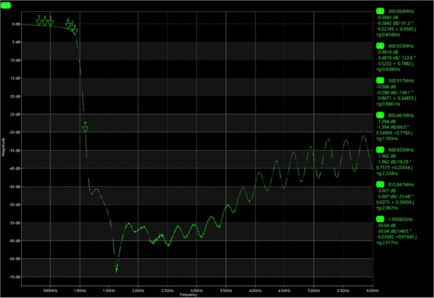Click the 300.950MHz marker frequency readout
The width and height of the screenshot is (434, 298).
coord(401,11)
